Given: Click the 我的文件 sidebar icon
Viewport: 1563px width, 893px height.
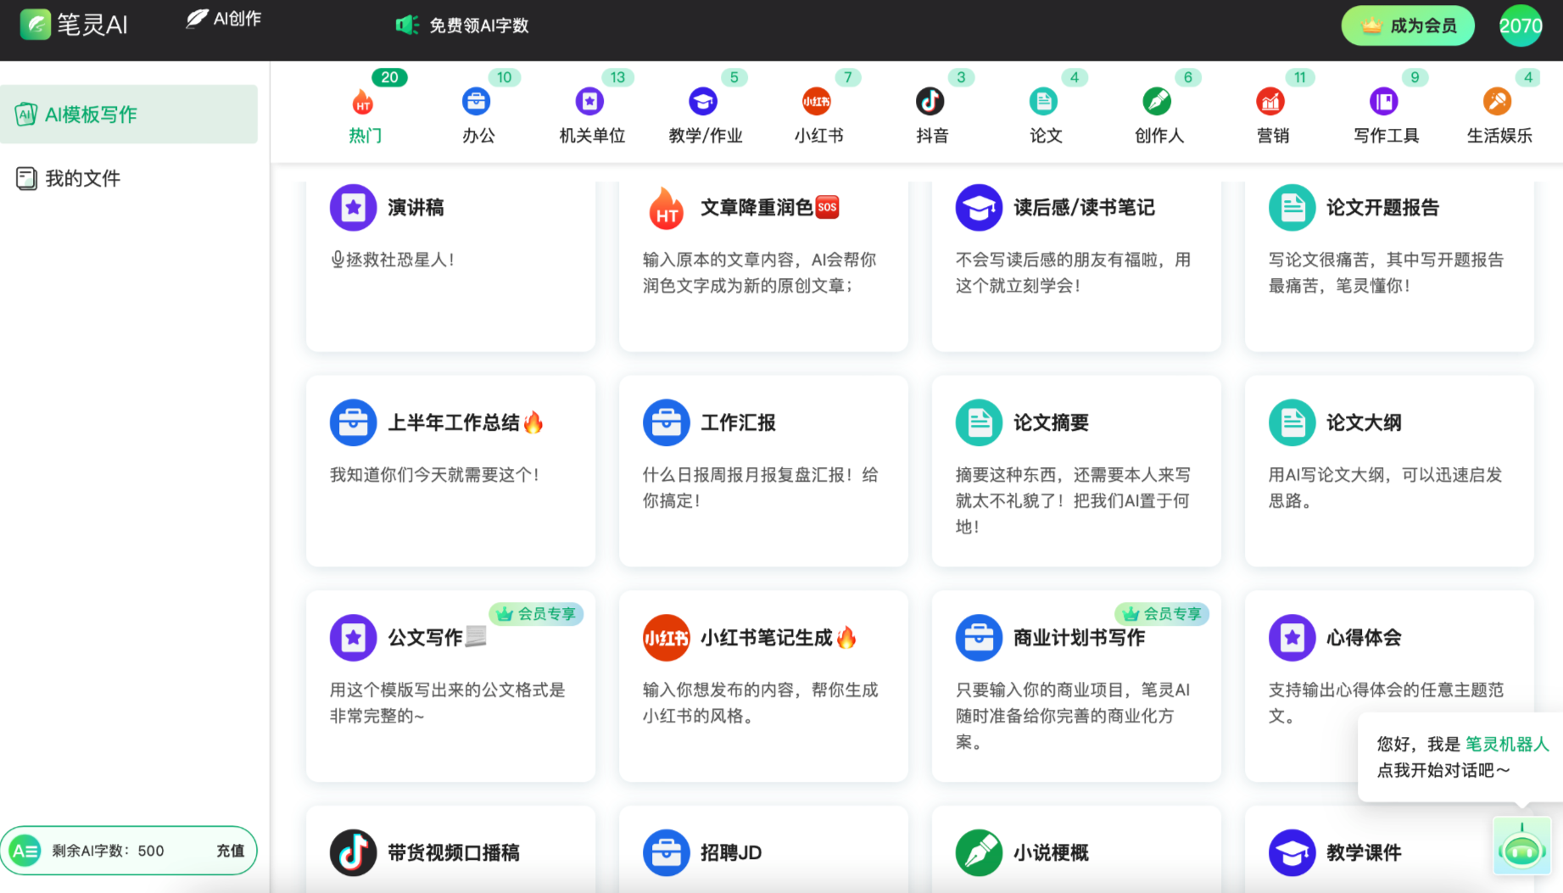Looking at the screenshot, I should 26,179.
